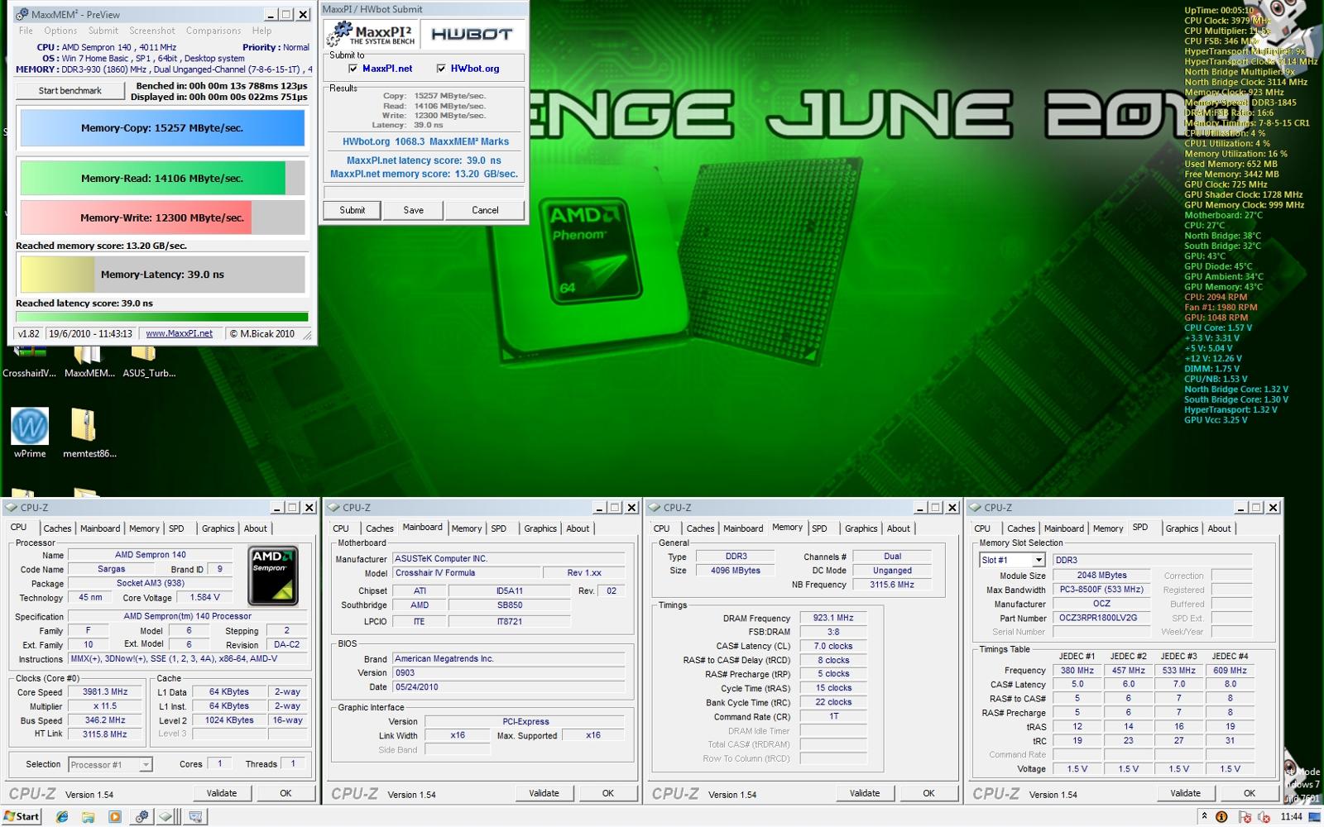Click the MaxxPI² system bench logo
1324x827 pixels.
tap(371, 35)
